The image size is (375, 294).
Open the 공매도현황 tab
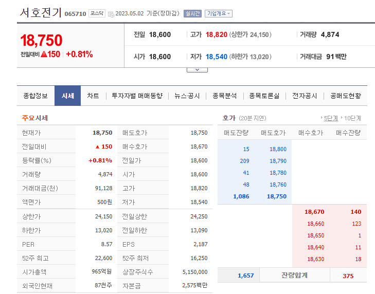(x=346, y=96)
